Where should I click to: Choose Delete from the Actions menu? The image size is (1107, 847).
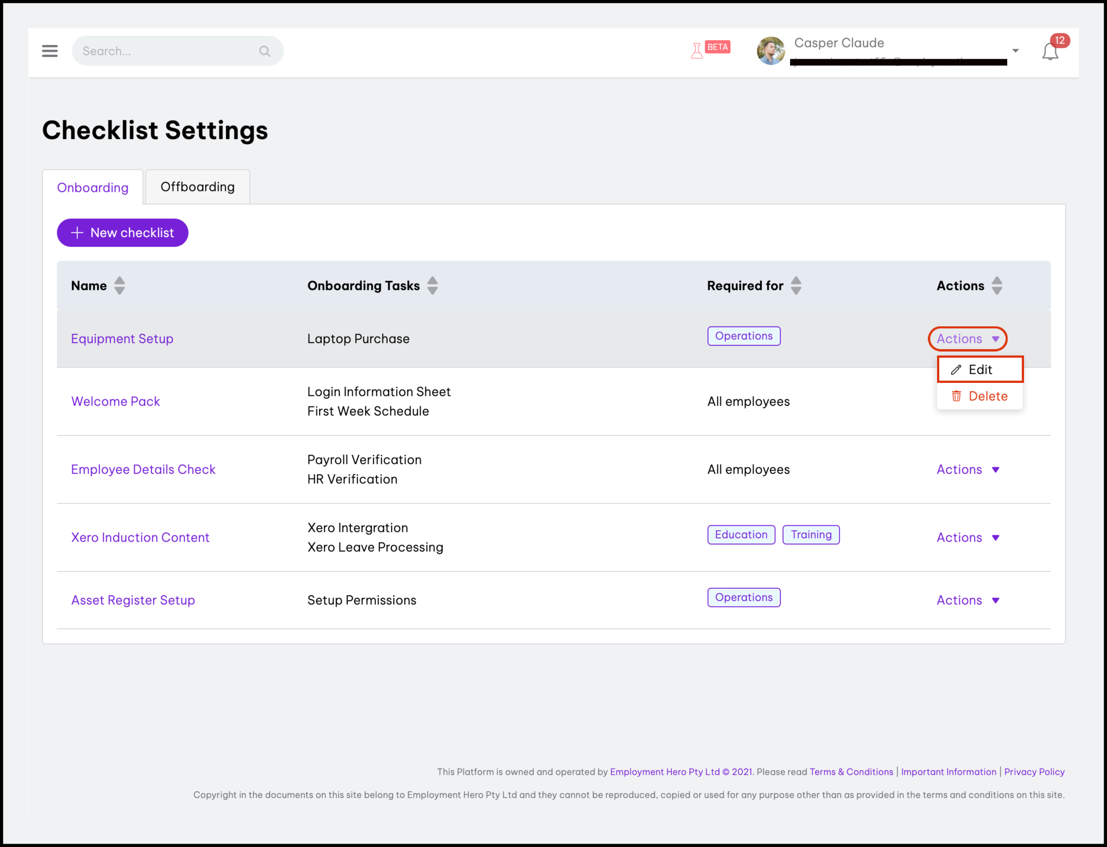[x=979, y=396]
